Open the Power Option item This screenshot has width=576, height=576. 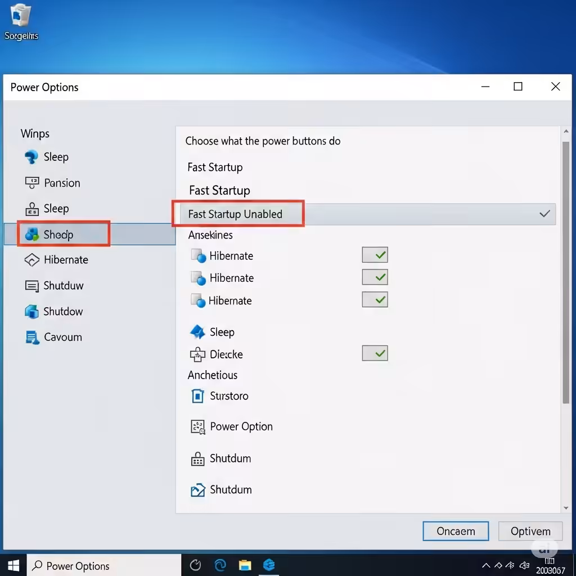(x=231, y=426)
